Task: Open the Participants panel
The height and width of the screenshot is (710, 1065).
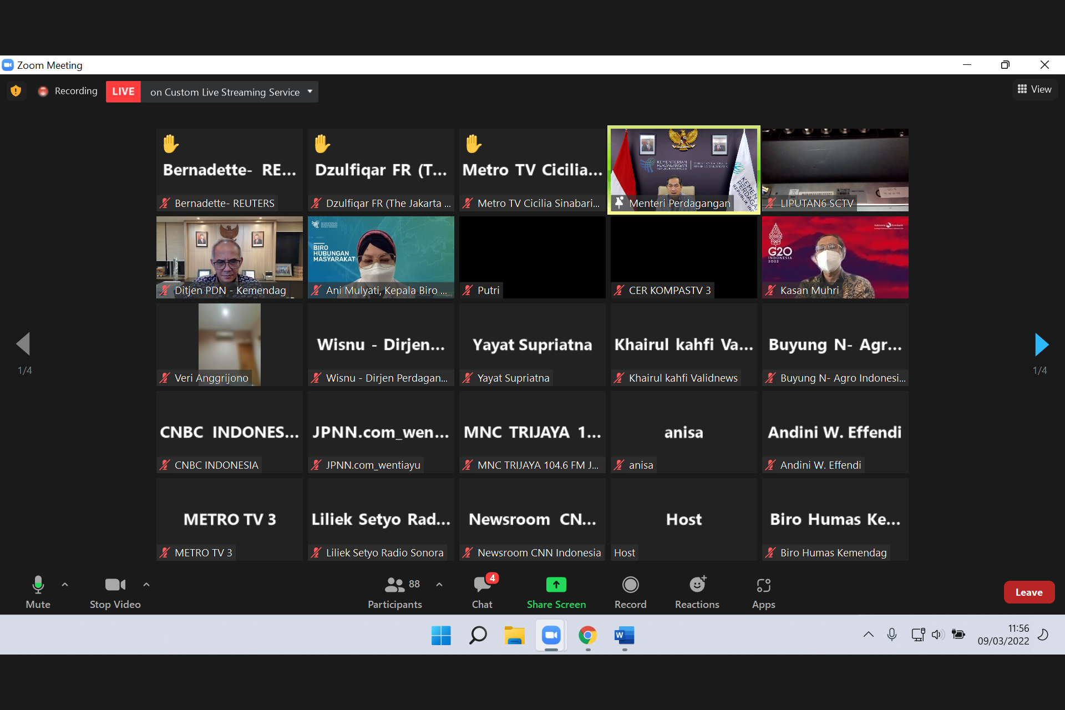Action: pyautogui.click(x=394, y=592)
